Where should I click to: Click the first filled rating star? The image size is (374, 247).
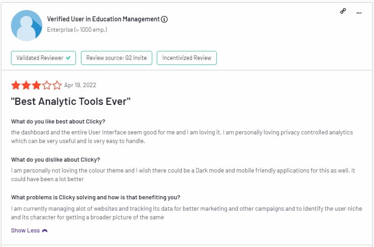coord(16,85)
